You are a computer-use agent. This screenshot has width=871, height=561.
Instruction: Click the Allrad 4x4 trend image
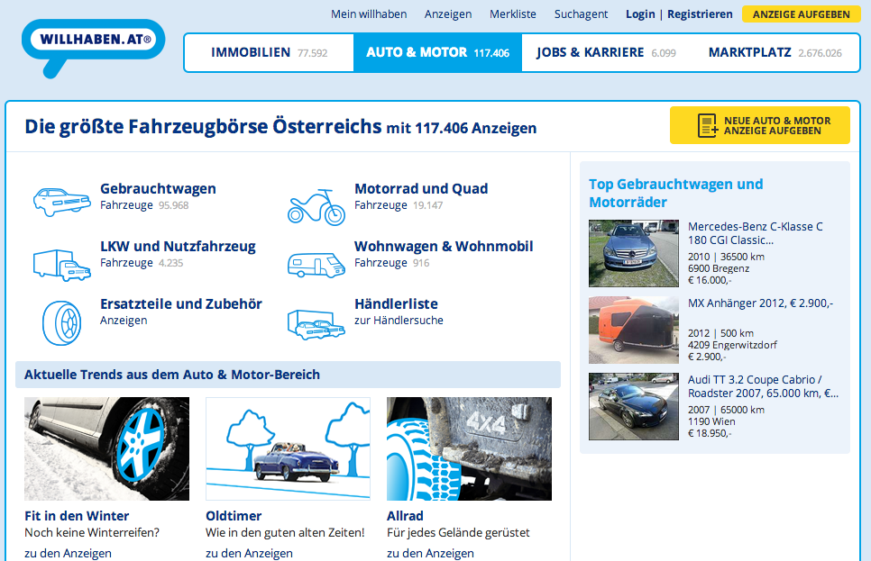(470, 449)
